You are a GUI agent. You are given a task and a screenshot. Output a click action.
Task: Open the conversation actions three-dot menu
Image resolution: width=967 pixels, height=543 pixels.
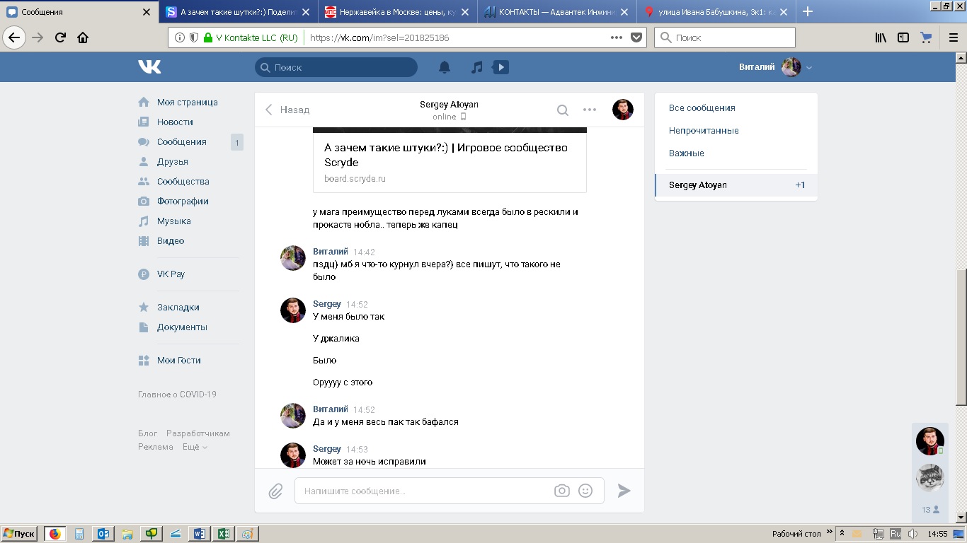coord(590,110)
